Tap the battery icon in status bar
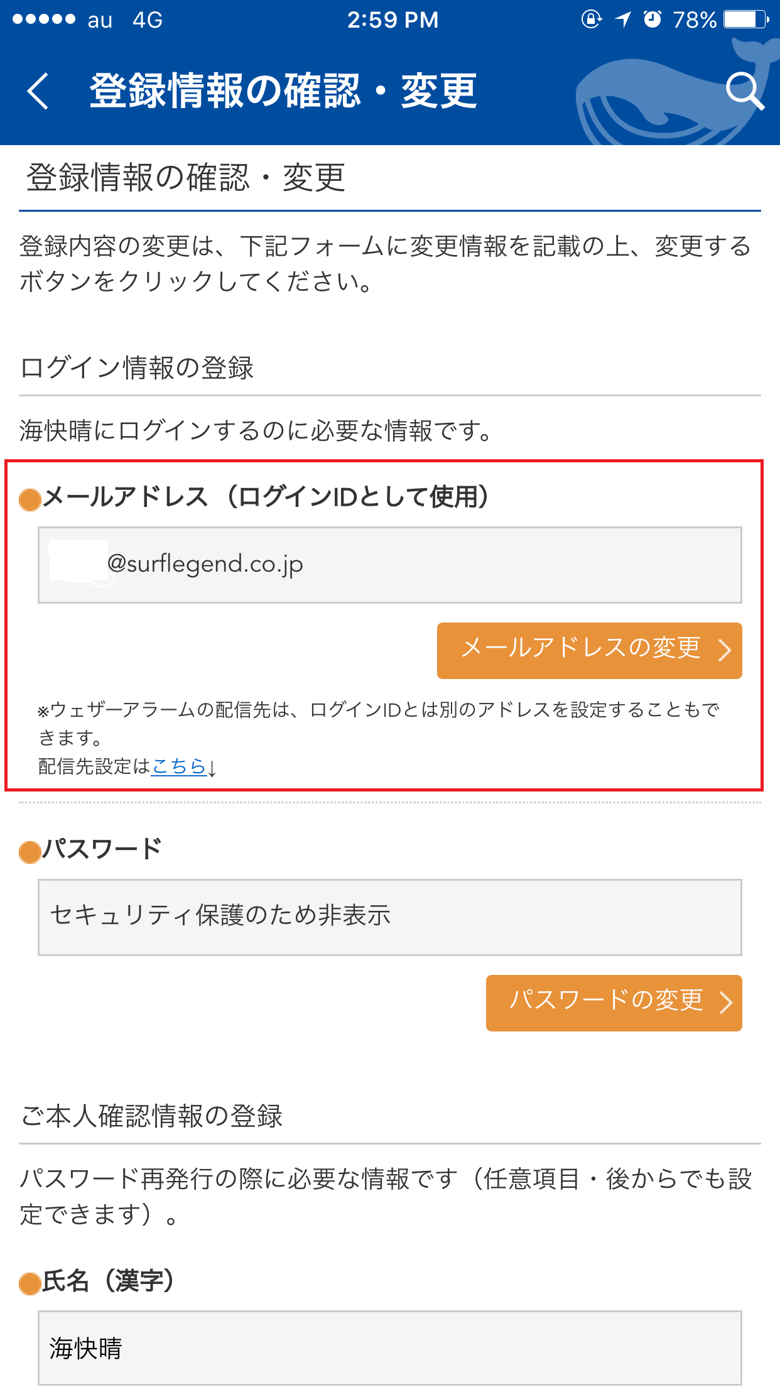The height and width of the screenshot is (1387, 780). click(x=747, y=19)
